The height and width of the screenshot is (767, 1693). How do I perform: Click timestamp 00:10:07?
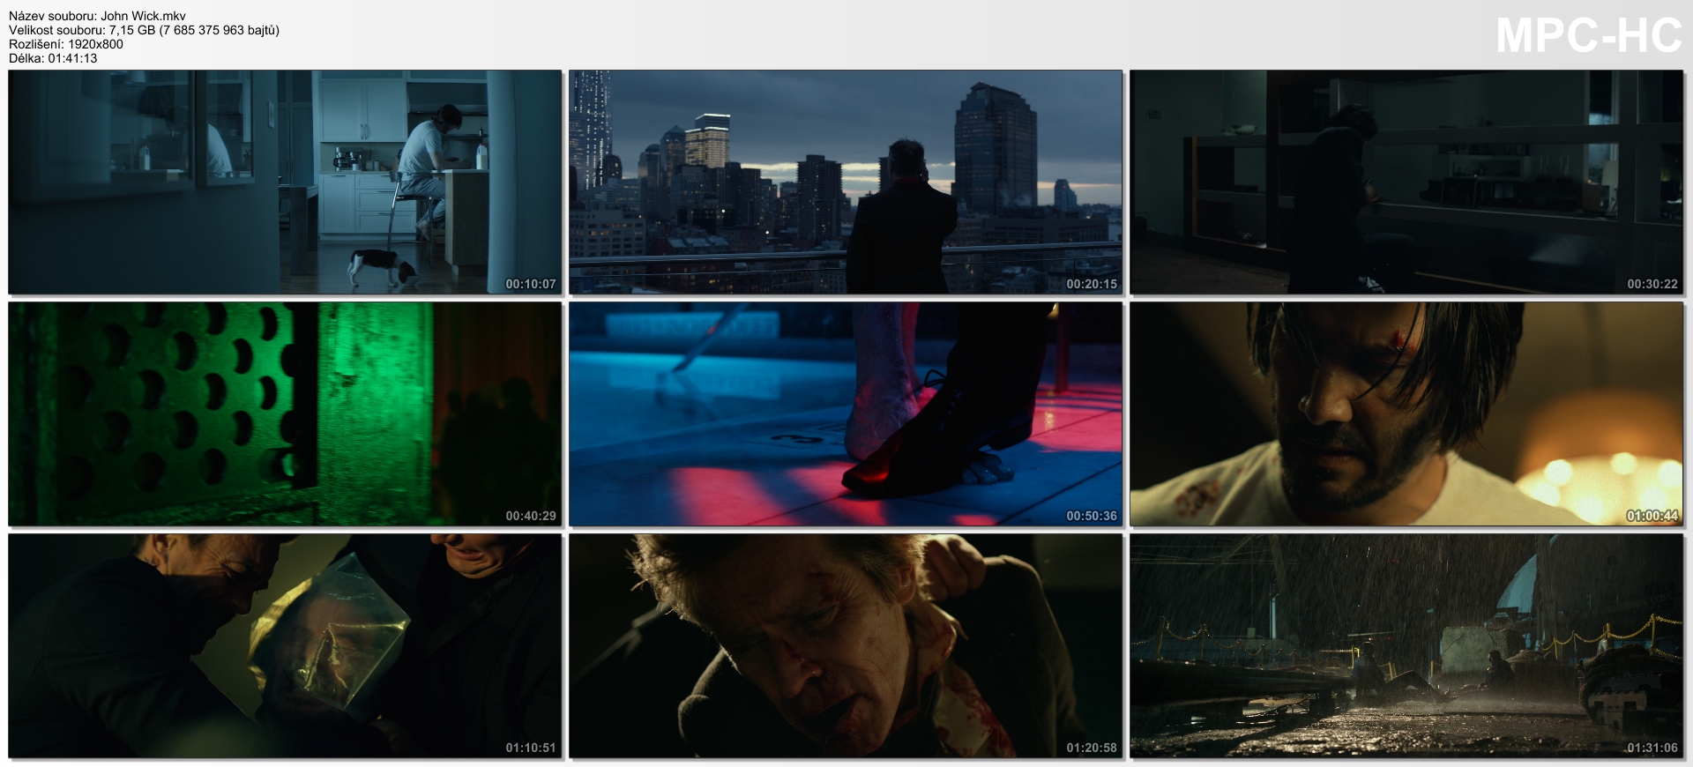pos(531,284)
